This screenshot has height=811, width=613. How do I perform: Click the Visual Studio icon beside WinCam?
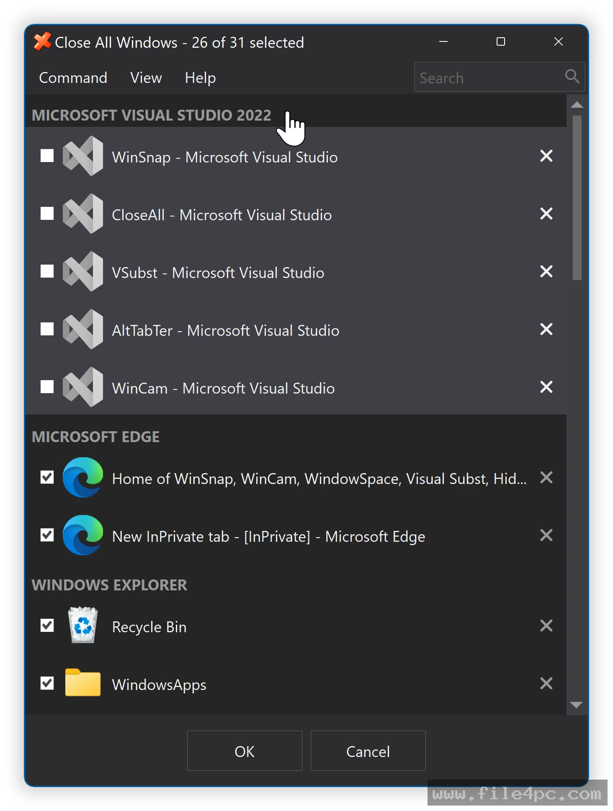83,387
